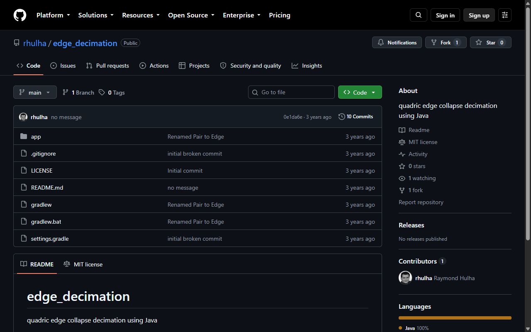Expand the Open Source menu

pyautogui.click(x=191, y=15)
